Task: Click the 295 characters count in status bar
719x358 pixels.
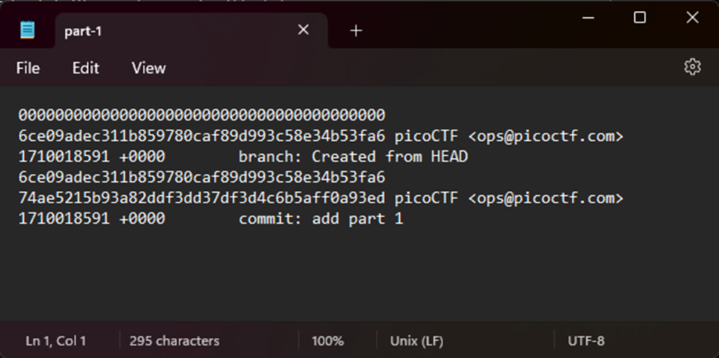Action: tap(174, 340)
